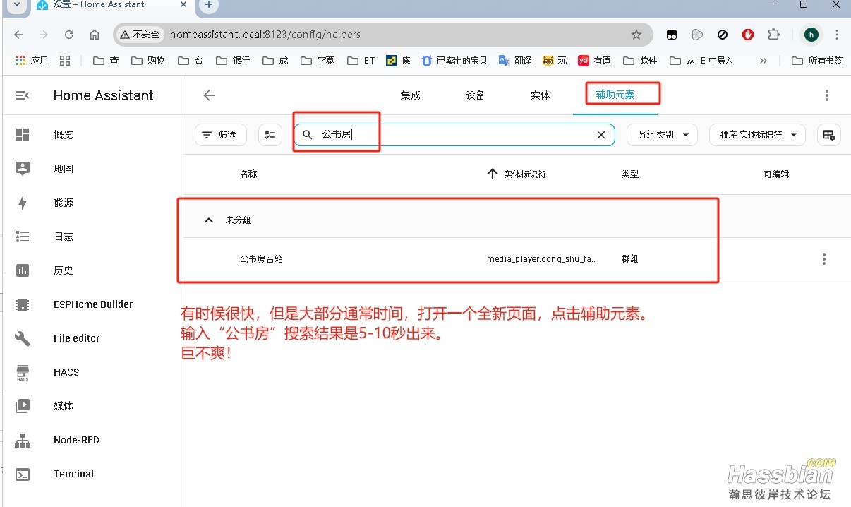Open File editor wrench icon
Image resolution: width=851 pixels, height=507 pixels.
23,338
